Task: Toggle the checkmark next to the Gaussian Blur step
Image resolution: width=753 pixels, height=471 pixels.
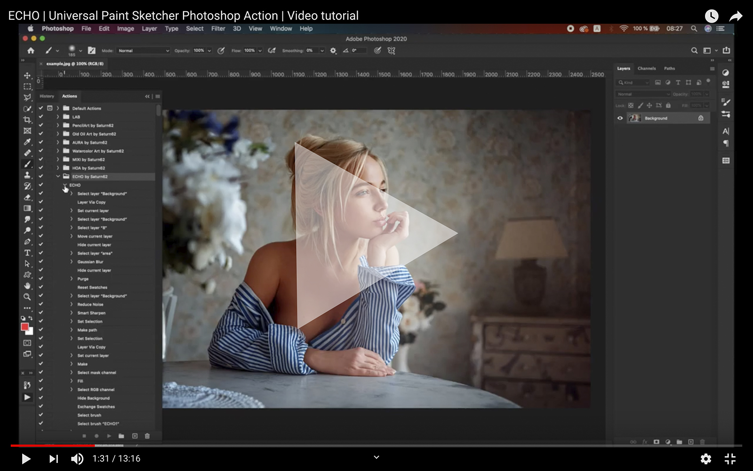Action: click(x=41, y=261)
